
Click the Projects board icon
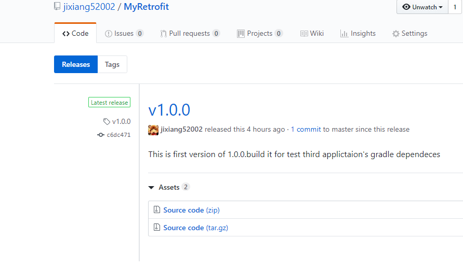241,34
